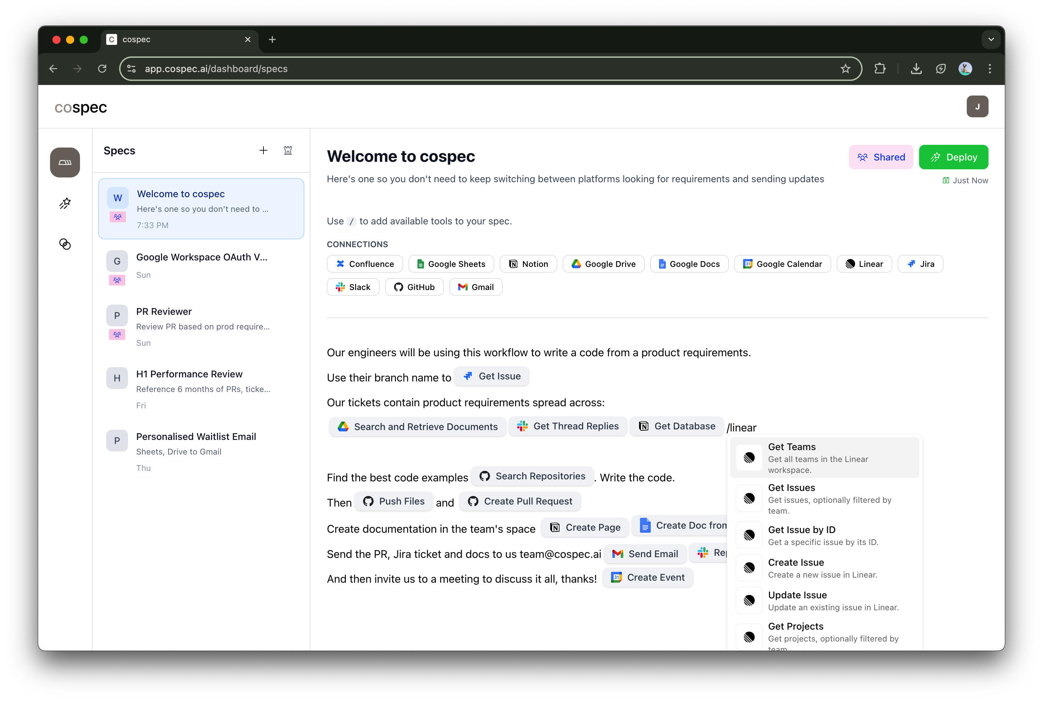Screen dimensions: 1043x701
Task: Open browser downloads
Action: pos(916,69)
